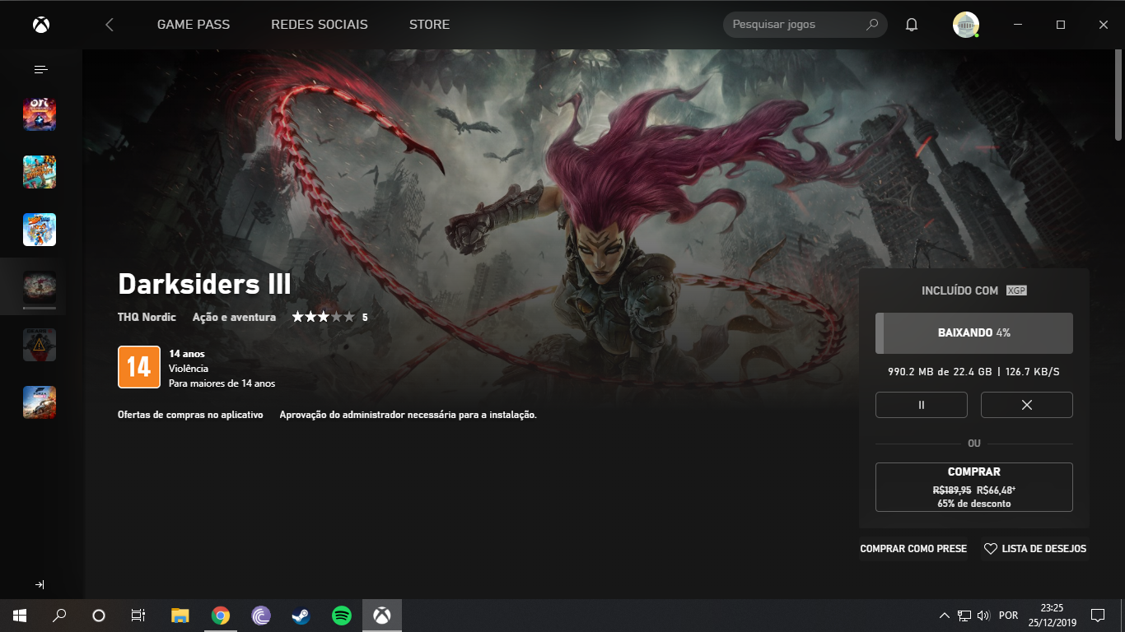Click the Ação e aventura genre link
Image resolution: width=1125 pixels, height=632 pixels.
point(234,317)
